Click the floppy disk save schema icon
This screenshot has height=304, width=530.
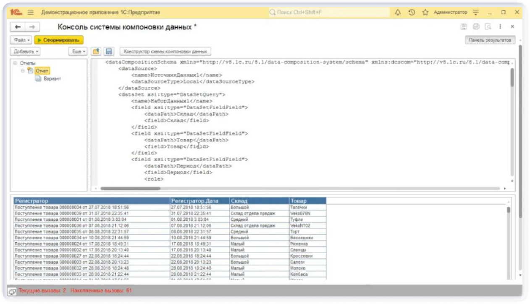coord(108,51)
